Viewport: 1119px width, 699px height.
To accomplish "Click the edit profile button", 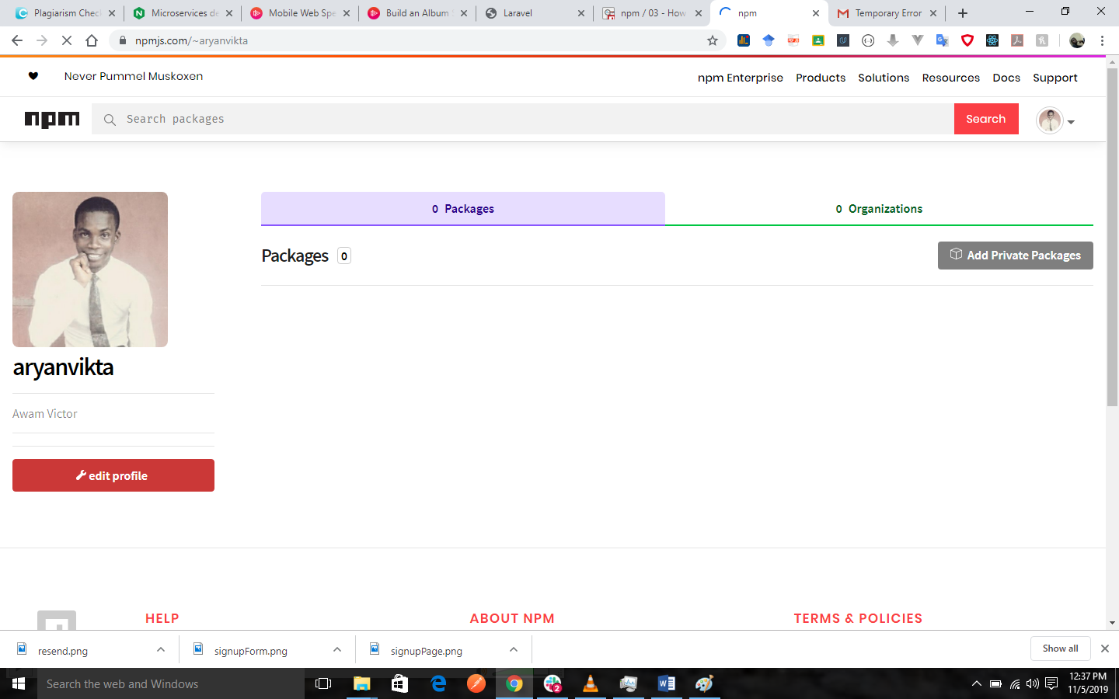I will (113, 475).
